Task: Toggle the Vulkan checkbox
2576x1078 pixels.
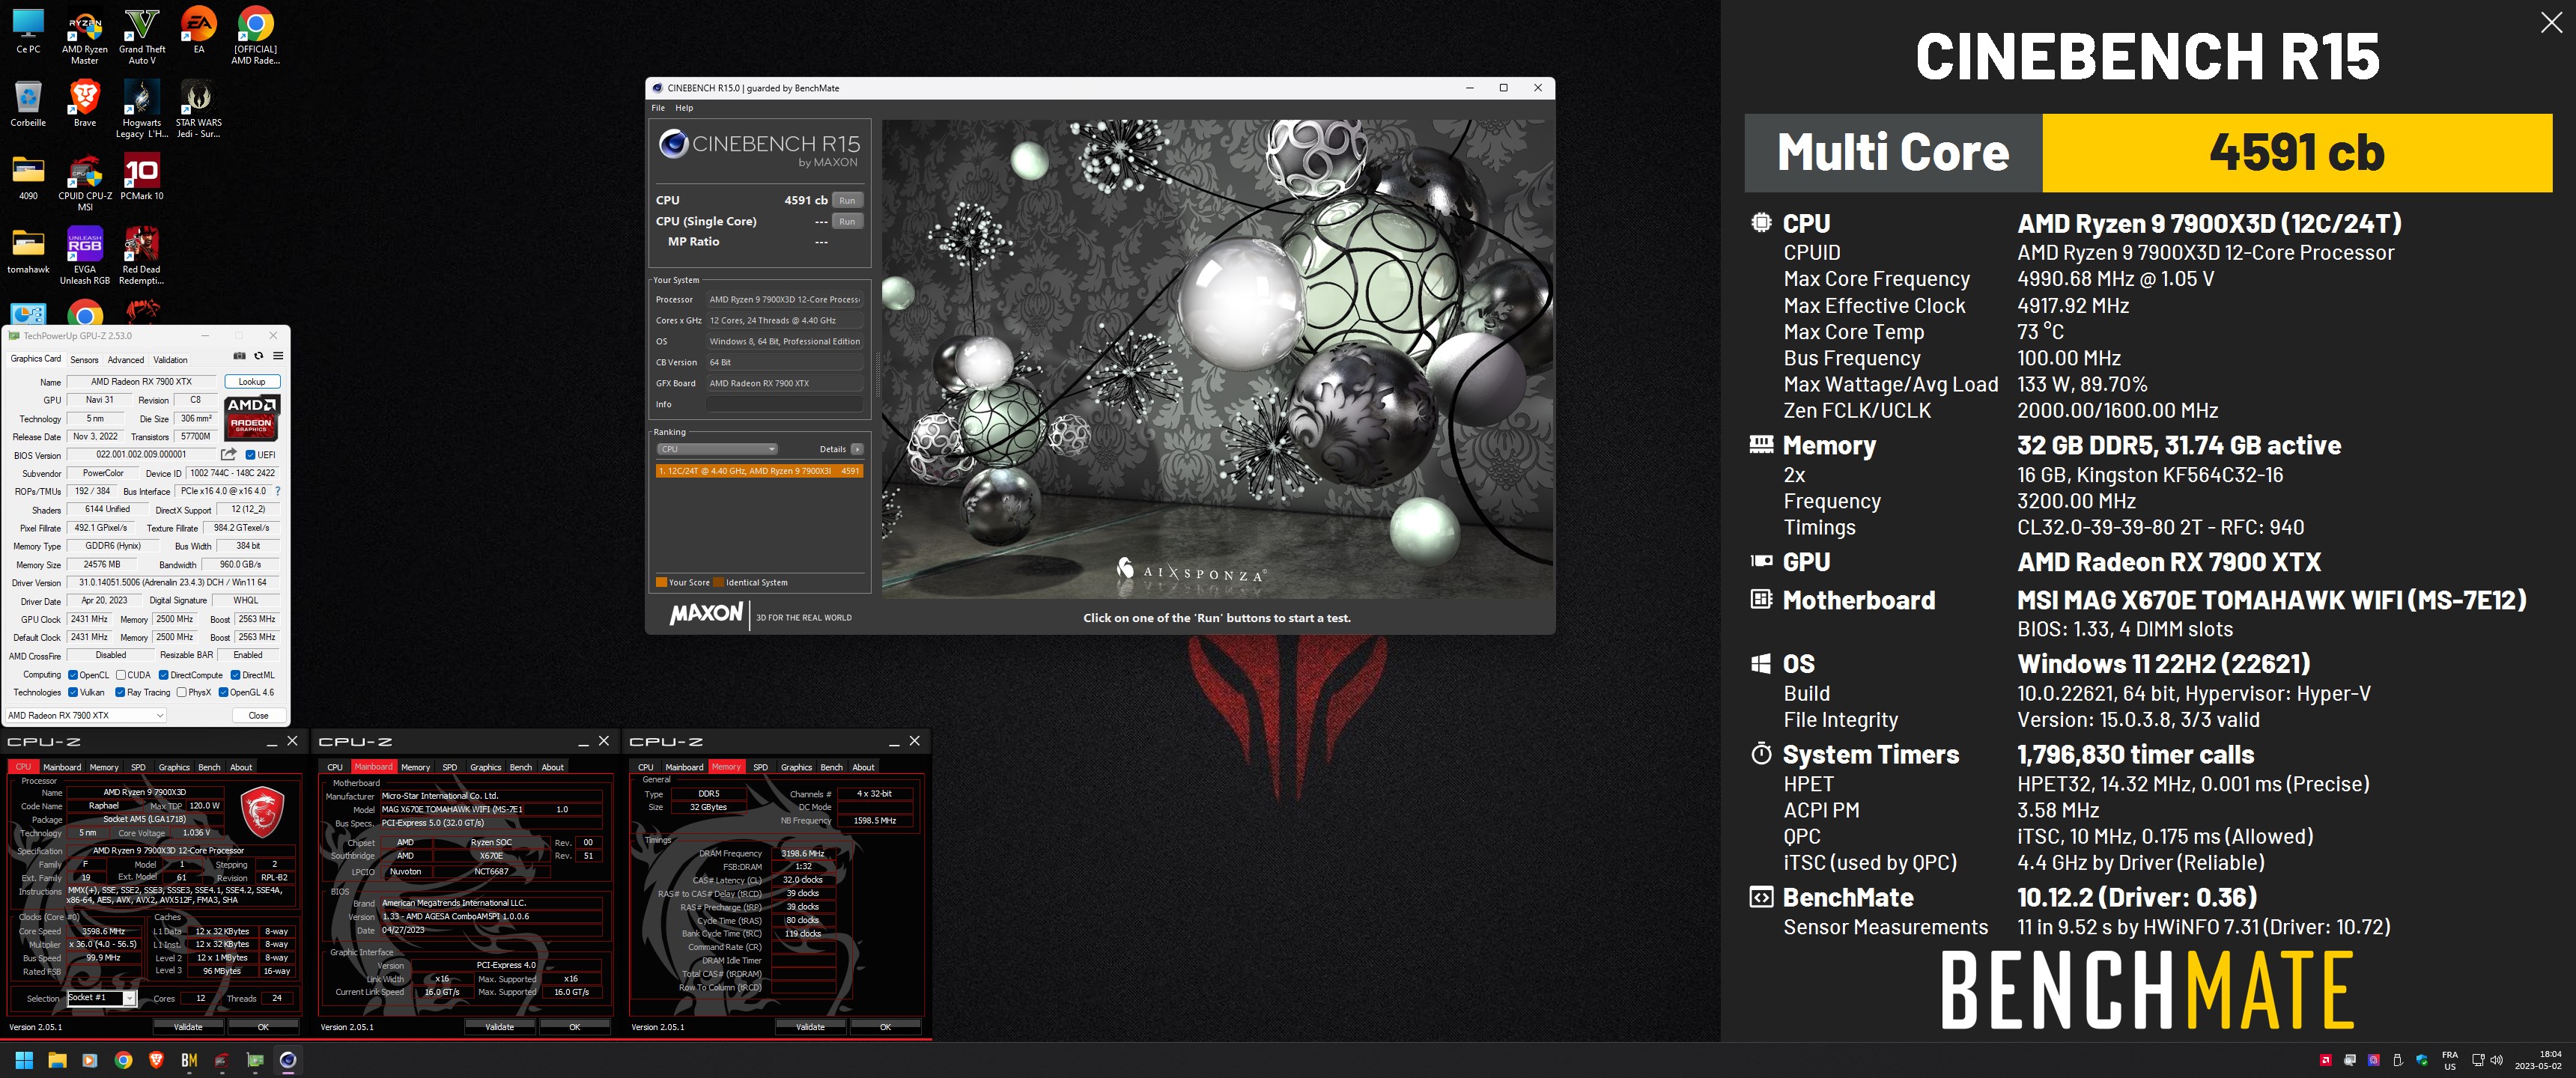Action: coord(73,692)
